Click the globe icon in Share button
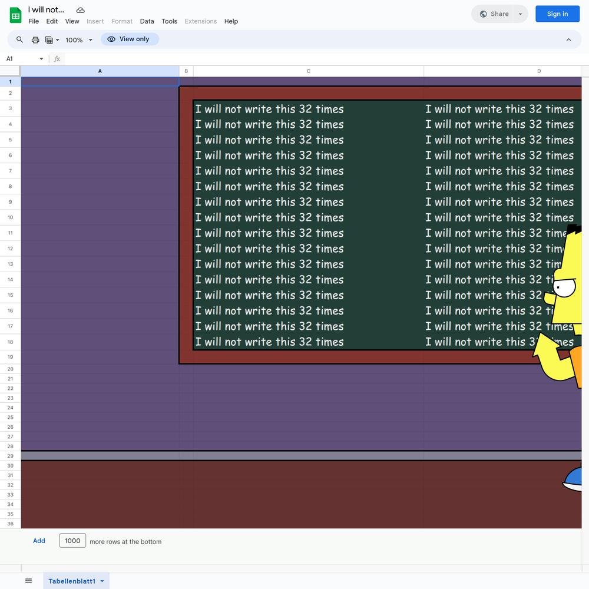This screenshot has height=589, width=589. (484, 14)
